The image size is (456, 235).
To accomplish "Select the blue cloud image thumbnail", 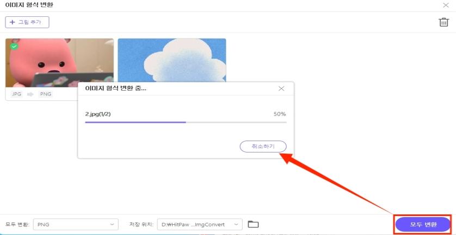I will coord(172,60).
